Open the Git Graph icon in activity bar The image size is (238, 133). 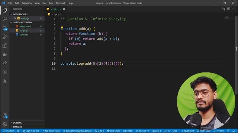tap(5, 72)
